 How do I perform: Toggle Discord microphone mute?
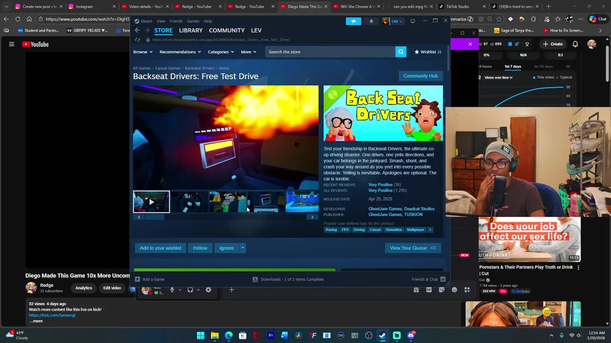pos(172,290)
